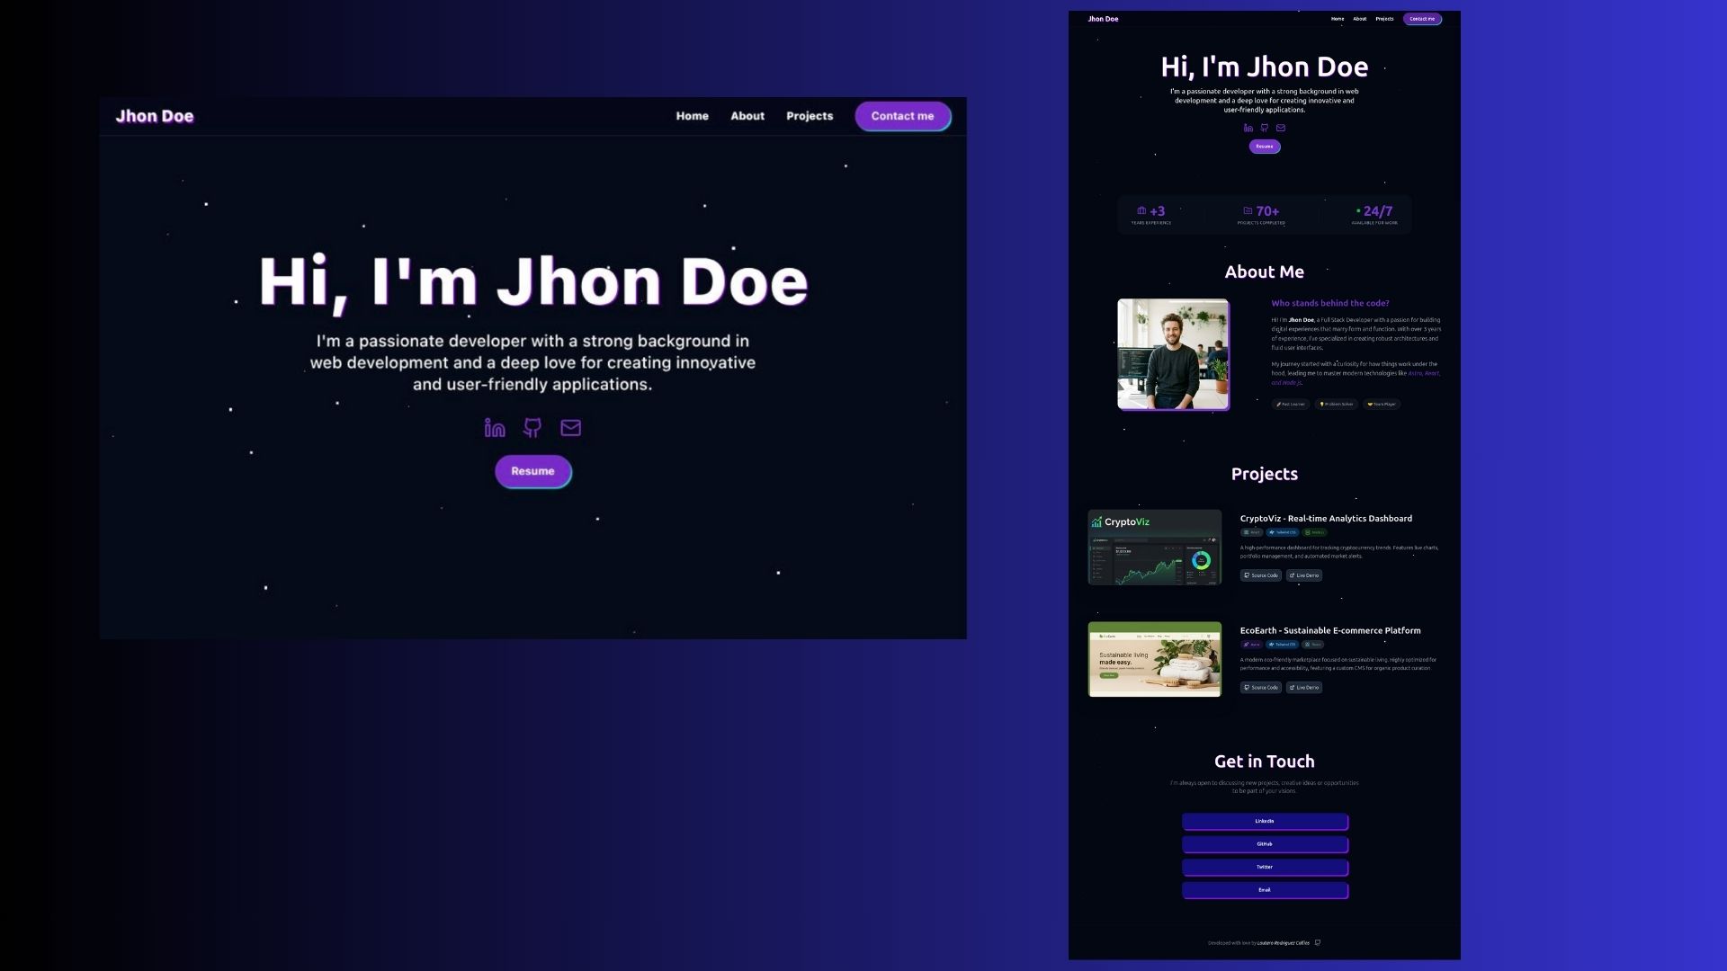
Task: Click the Twitter button under Get in Touch
Action: tap(1265, 867)
